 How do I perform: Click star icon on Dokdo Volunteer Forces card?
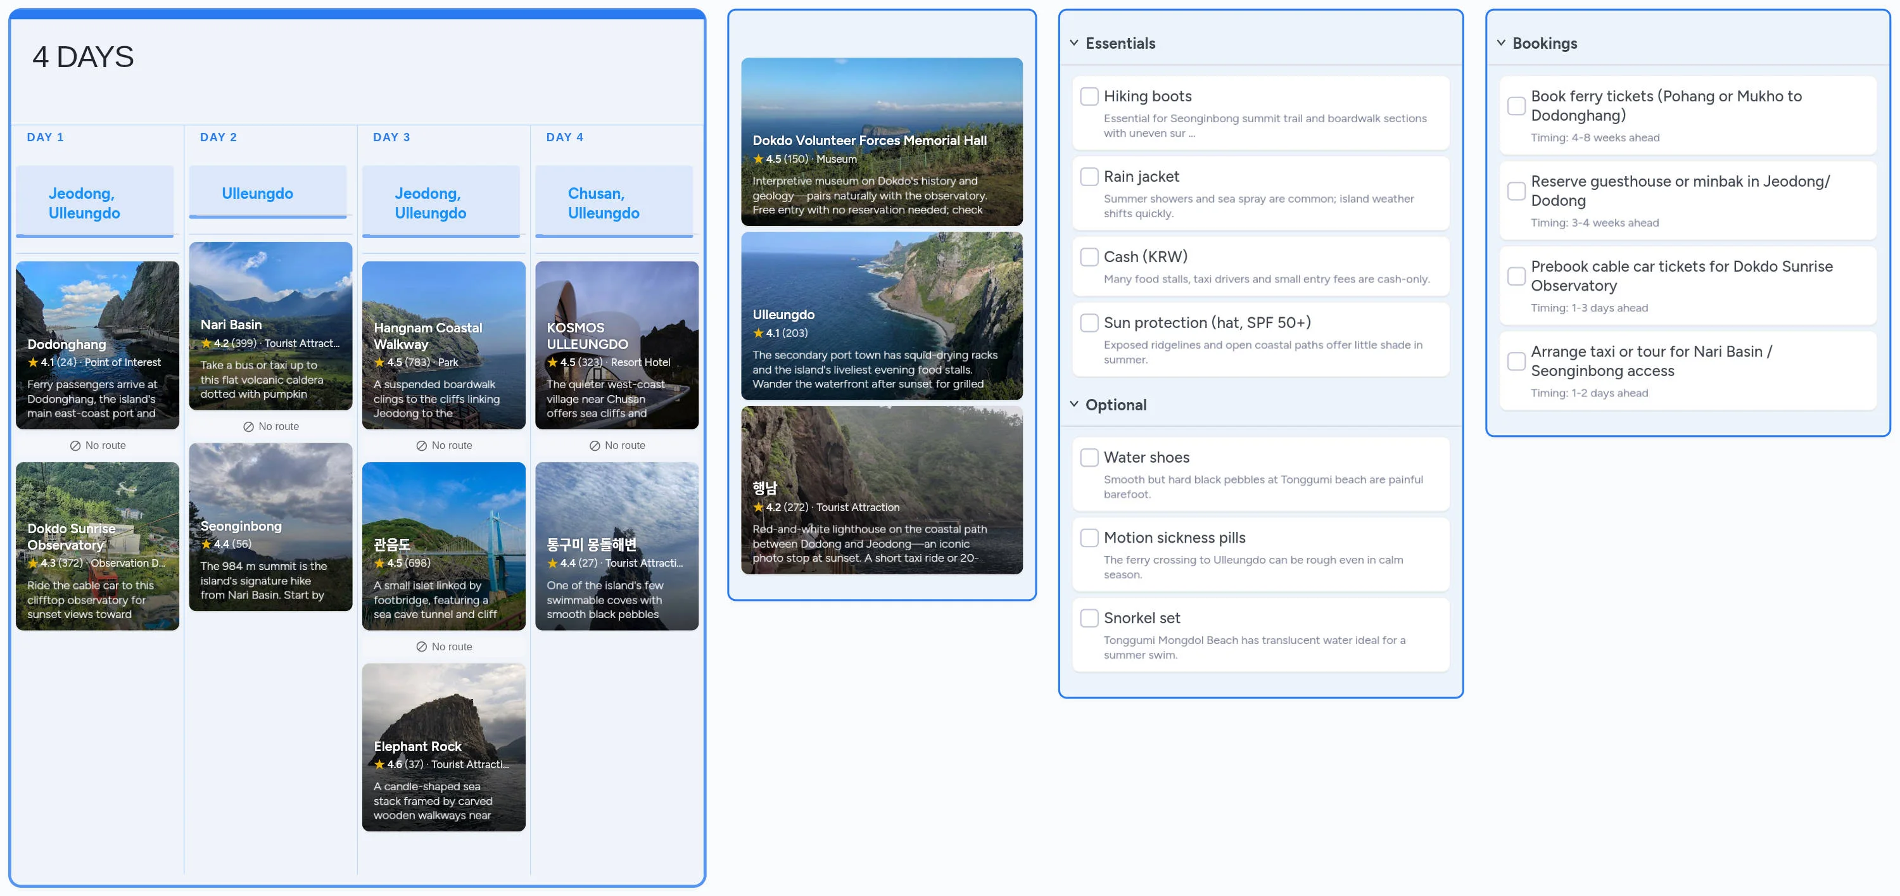758,160
